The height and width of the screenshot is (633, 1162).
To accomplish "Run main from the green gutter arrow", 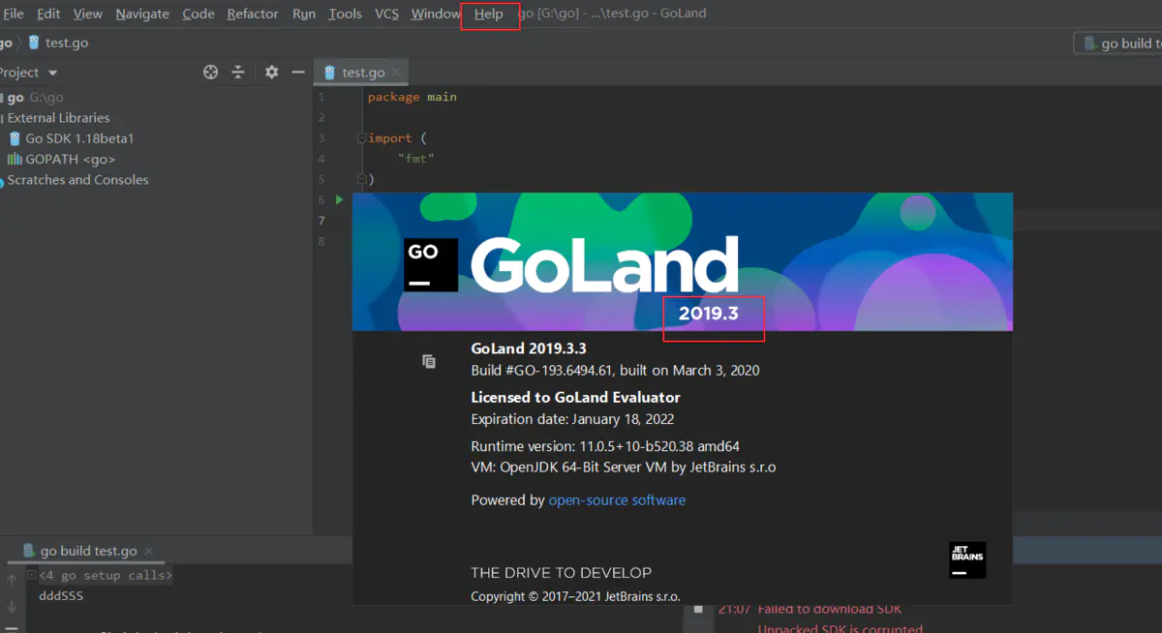I will [339, 200].
